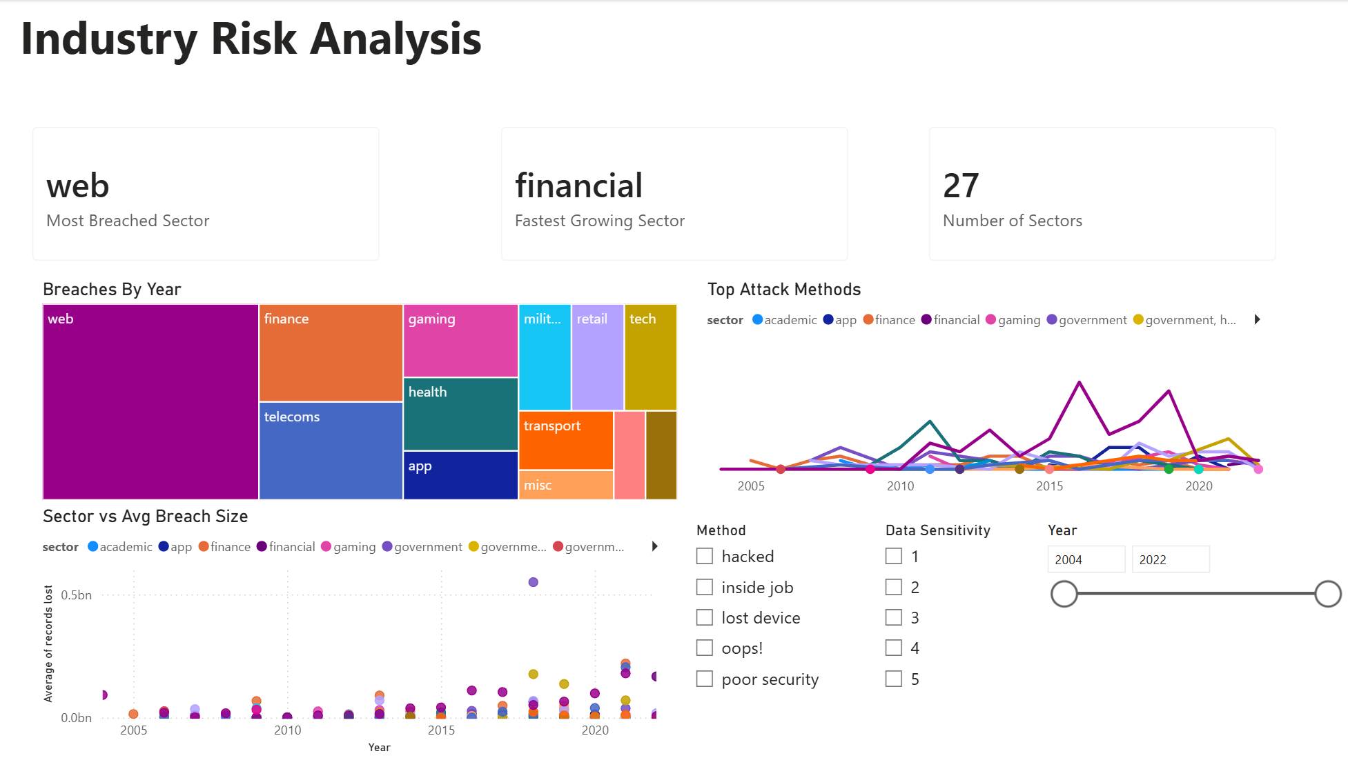The height and width of the screenshot is (758, 1348).
Task: Select the academic sector legend marker
Action: click(759, 319)
